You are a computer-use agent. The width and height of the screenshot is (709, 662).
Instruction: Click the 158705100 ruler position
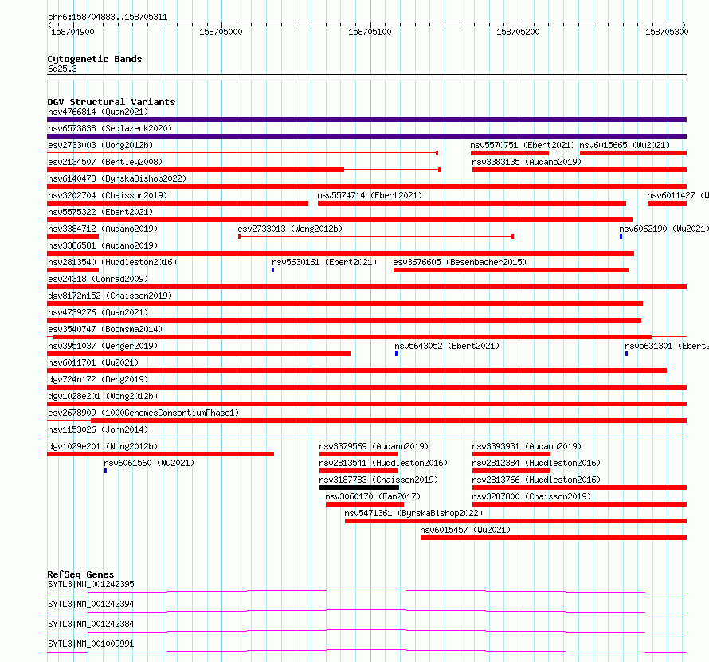(370, 32)
